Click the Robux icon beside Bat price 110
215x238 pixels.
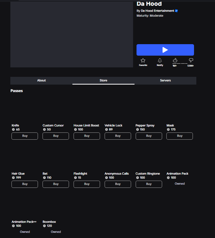point(44,177)
